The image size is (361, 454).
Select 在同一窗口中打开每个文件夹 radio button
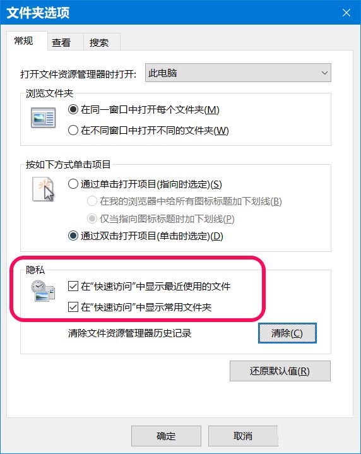[73, 109]
